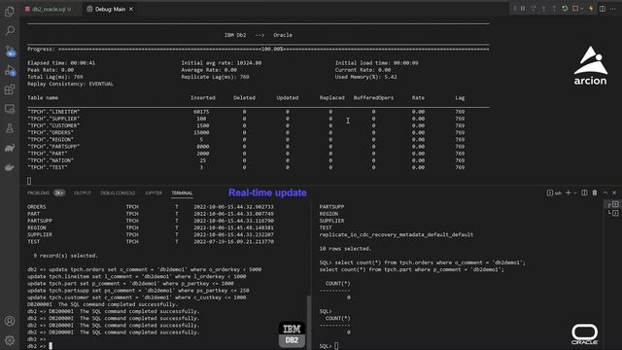This screenshot has height=350, width=622.
Task: Click the Step Out debug button
Action: pyautogui.click(x=554, y=9)
